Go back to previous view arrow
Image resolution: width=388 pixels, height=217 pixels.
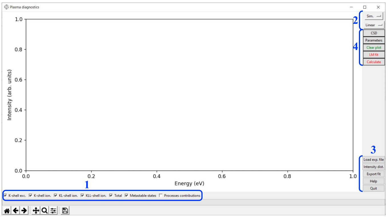pos(16,211)
